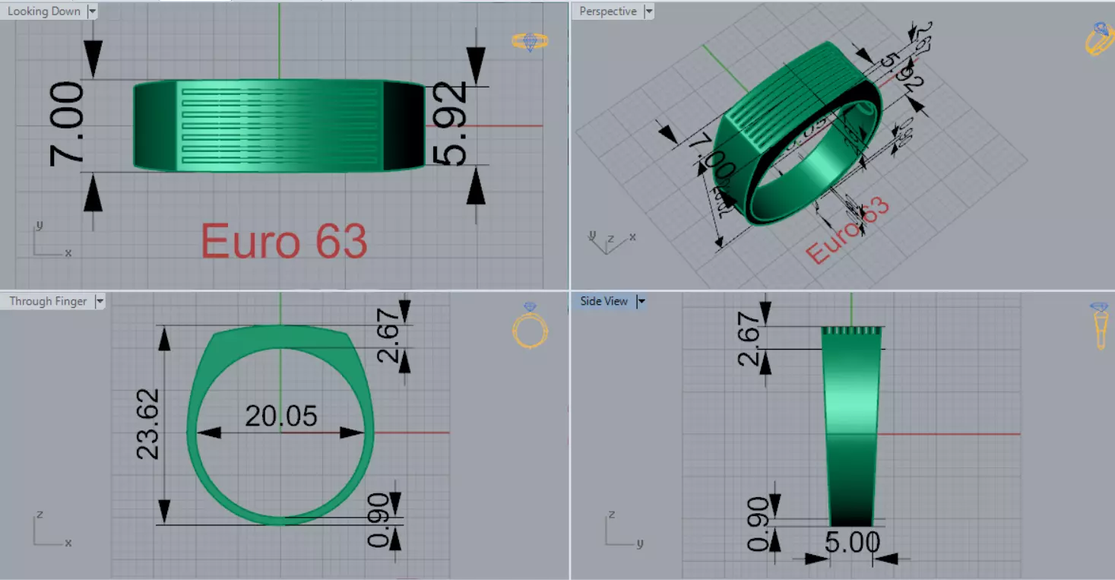Select the Perspective viewport title
This screenshot has width=1115, height=580.
(x=608, y=11)
